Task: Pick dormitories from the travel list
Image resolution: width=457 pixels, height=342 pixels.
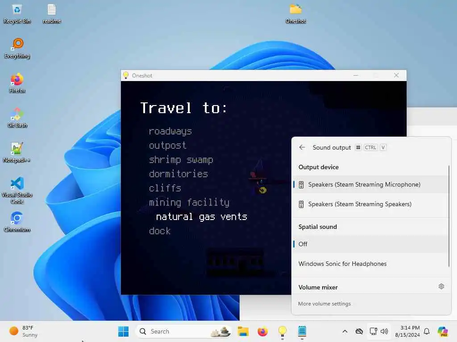Action: coord(179,174)
